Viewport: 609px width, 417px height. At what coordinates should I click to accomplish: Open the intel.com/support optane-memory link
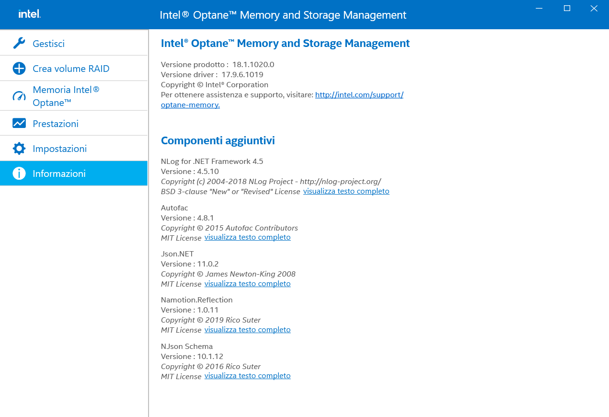[x=359, y=95]
